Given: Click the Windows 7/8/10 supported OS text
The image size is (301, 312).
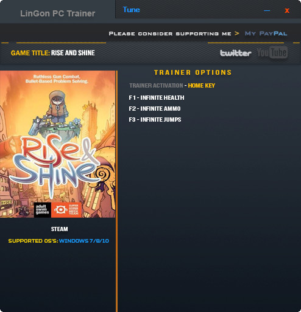Looking at the screenshot, I should point(84,241).
